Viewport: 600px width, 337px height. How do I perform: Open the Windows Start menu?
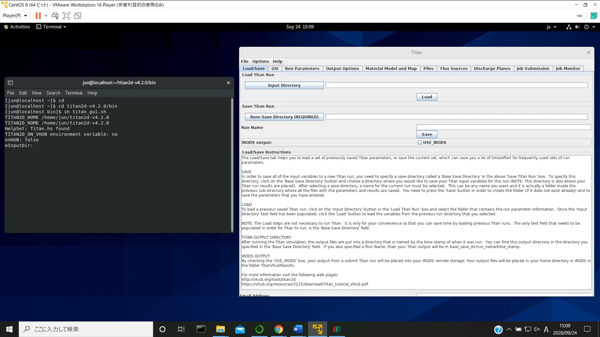tap(9, 329)
